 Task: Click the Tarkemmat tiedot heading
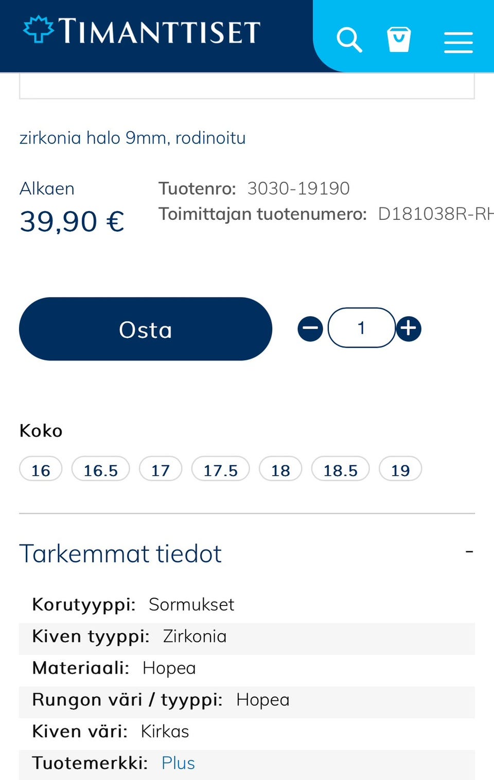tap(120, 554)
